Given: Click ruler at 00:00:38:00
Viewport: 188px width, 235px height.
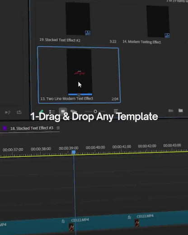Looking at the screenshot, I should tap(41, 149).
